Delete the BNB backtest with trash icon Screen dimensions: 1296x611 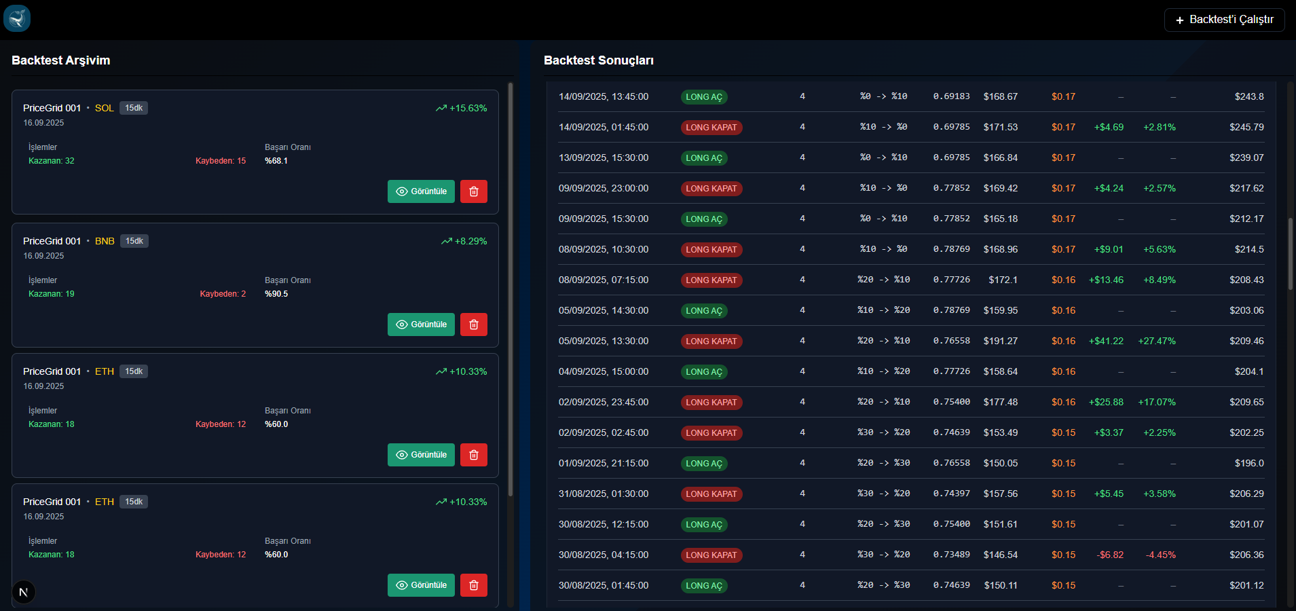(x=474, y=325)
